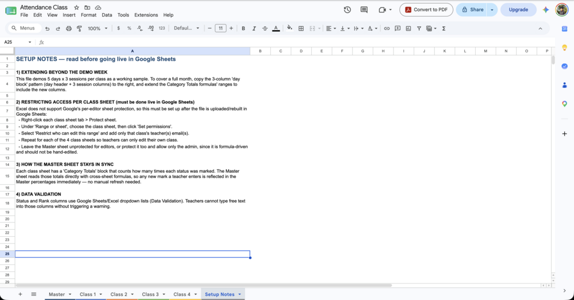This screenshot has height=300, width=574.
Task: Open Google Tasks side panel
Action: tap(564, 66)
